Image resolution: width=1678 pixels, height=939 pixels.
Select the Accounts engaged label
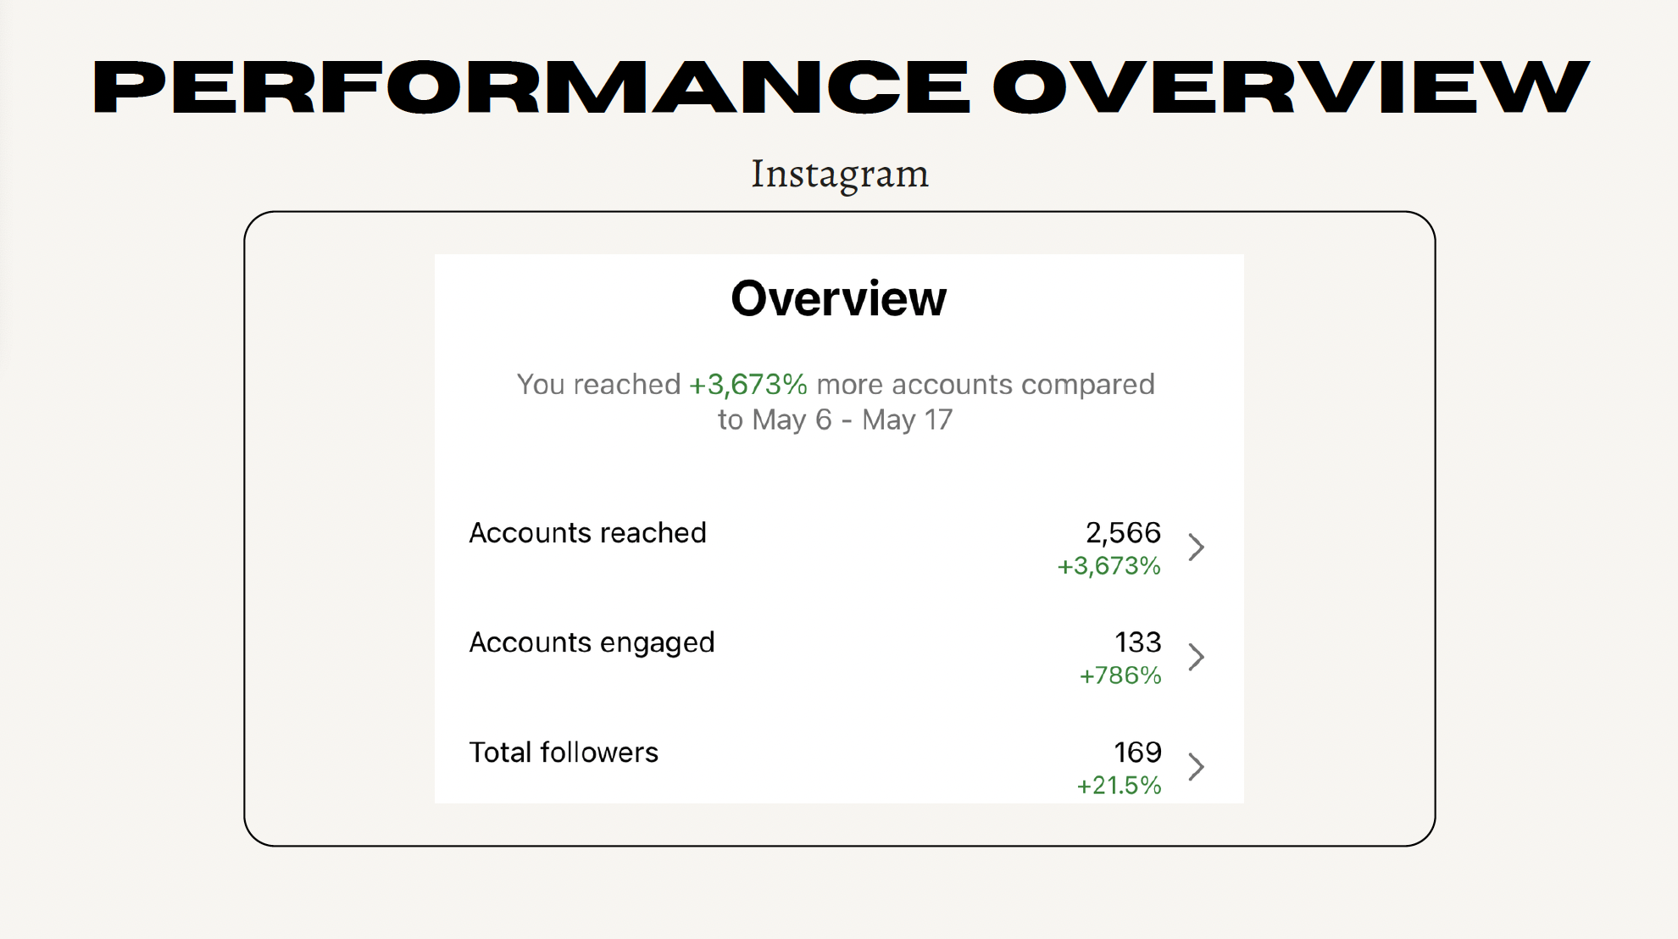click(x=592, y=643)
